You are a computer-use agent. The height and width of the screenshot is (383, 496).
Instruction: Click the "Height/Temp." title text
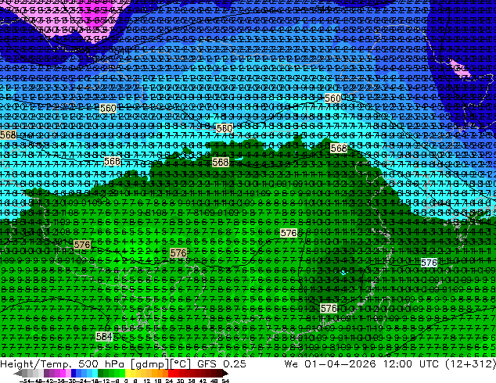pyautogui.click(x=38, y=363)
